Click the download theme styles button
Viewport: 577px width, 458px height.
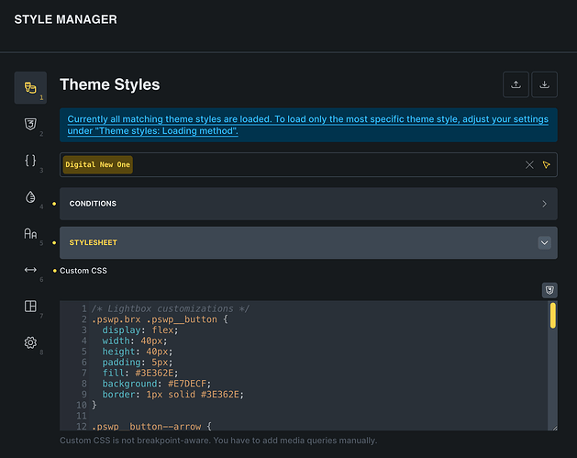click(544, 84)
